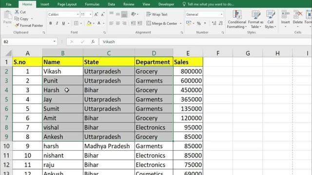
Task: Switch to the Review tab
Action: 129,4
